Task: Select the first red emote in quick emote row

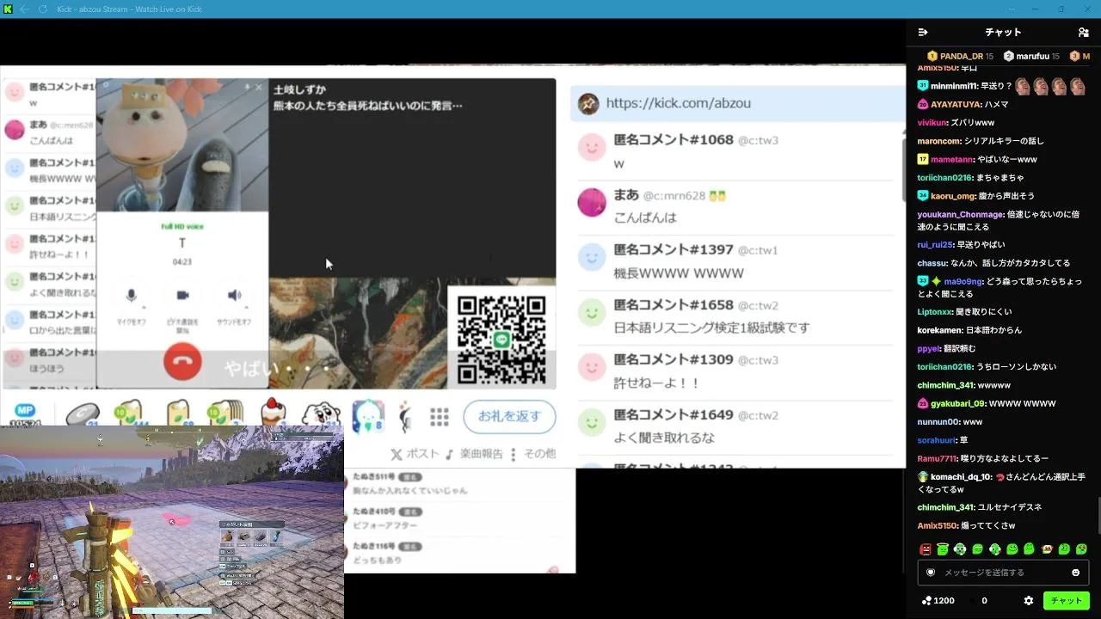Action: pos(926,549)
